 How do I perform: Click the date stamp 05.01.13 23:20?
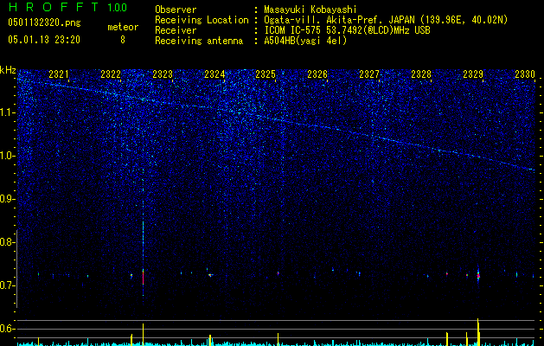(x=44, y=40)
